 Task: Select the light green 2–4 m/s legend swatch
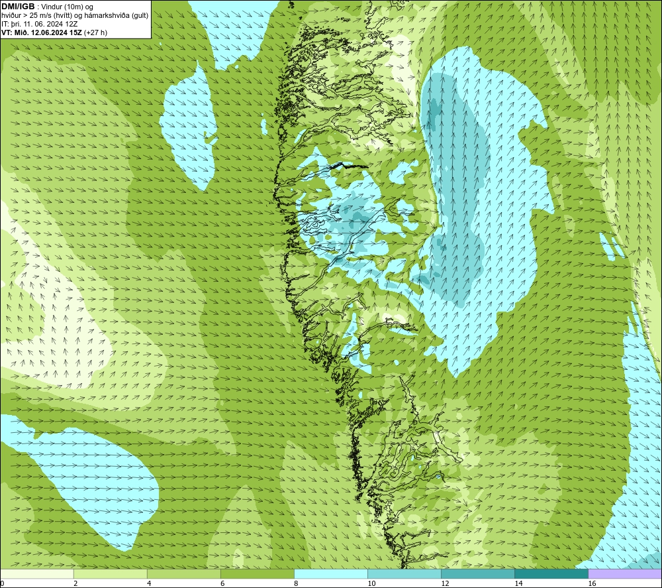coord(111,573)
